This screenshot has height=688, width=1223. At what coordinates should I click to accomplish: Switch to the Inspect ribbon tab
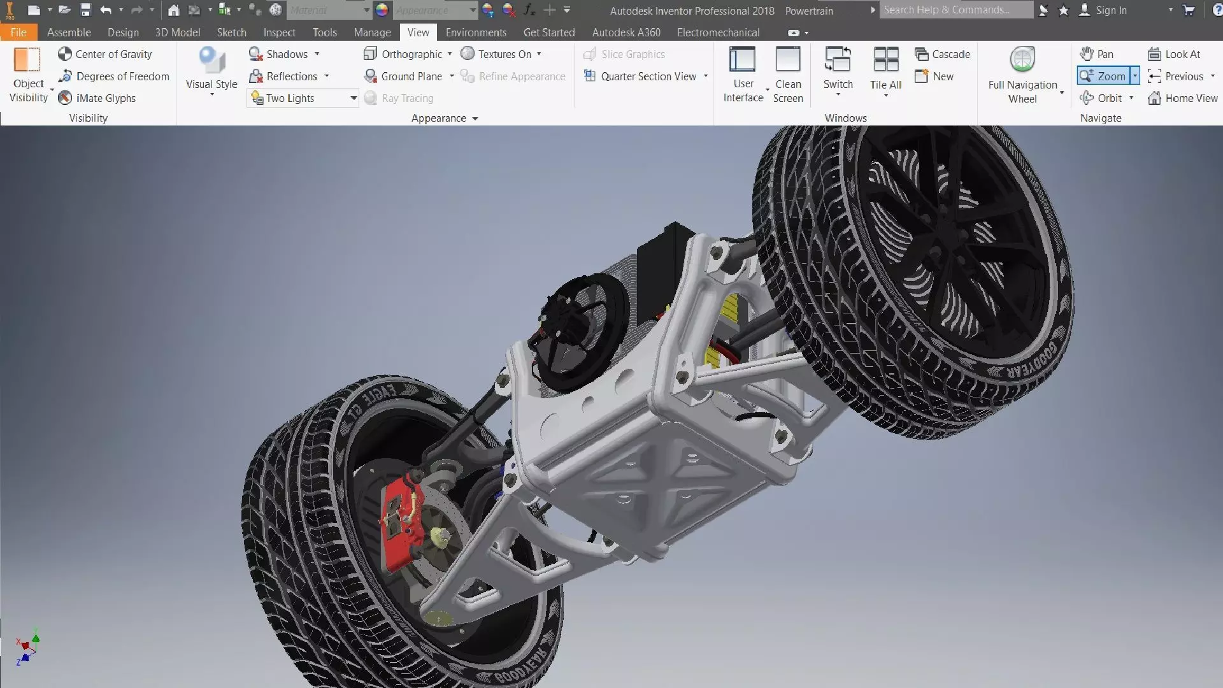tap(279, 32)
